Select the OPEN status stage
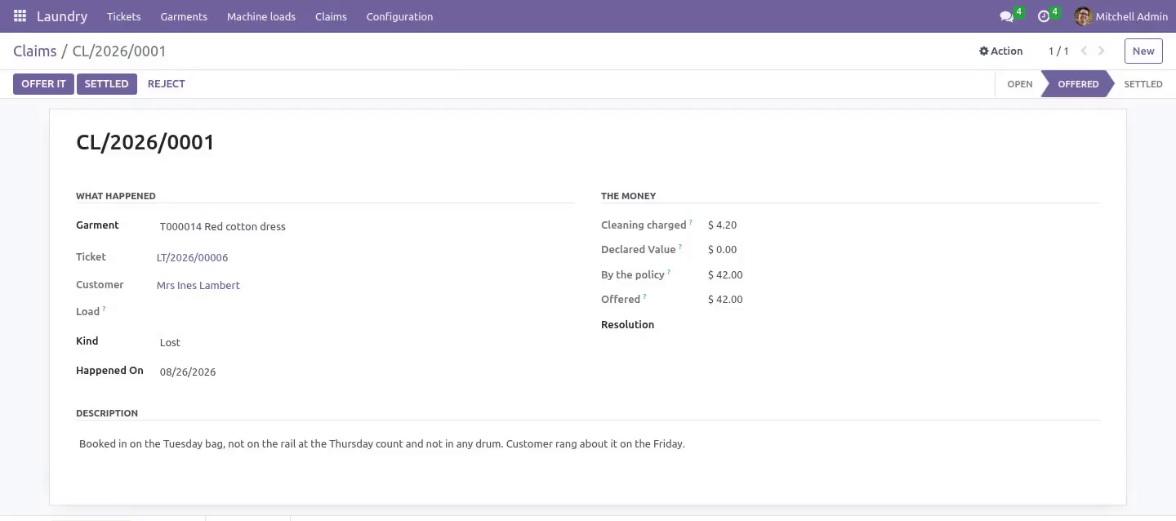 coord(1019,84)
